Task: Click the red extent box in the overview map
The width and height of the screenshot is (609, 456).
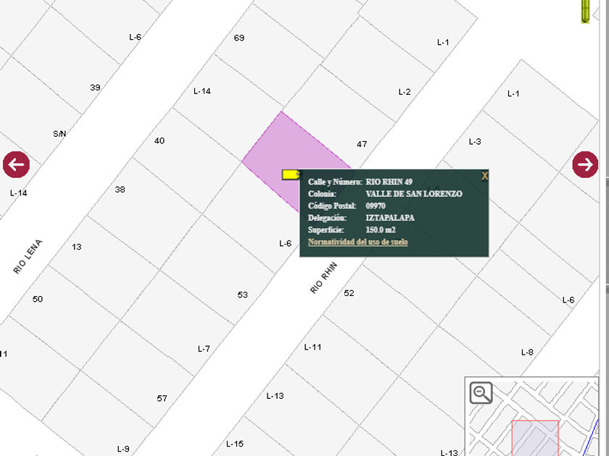Action: pos(534,436)
